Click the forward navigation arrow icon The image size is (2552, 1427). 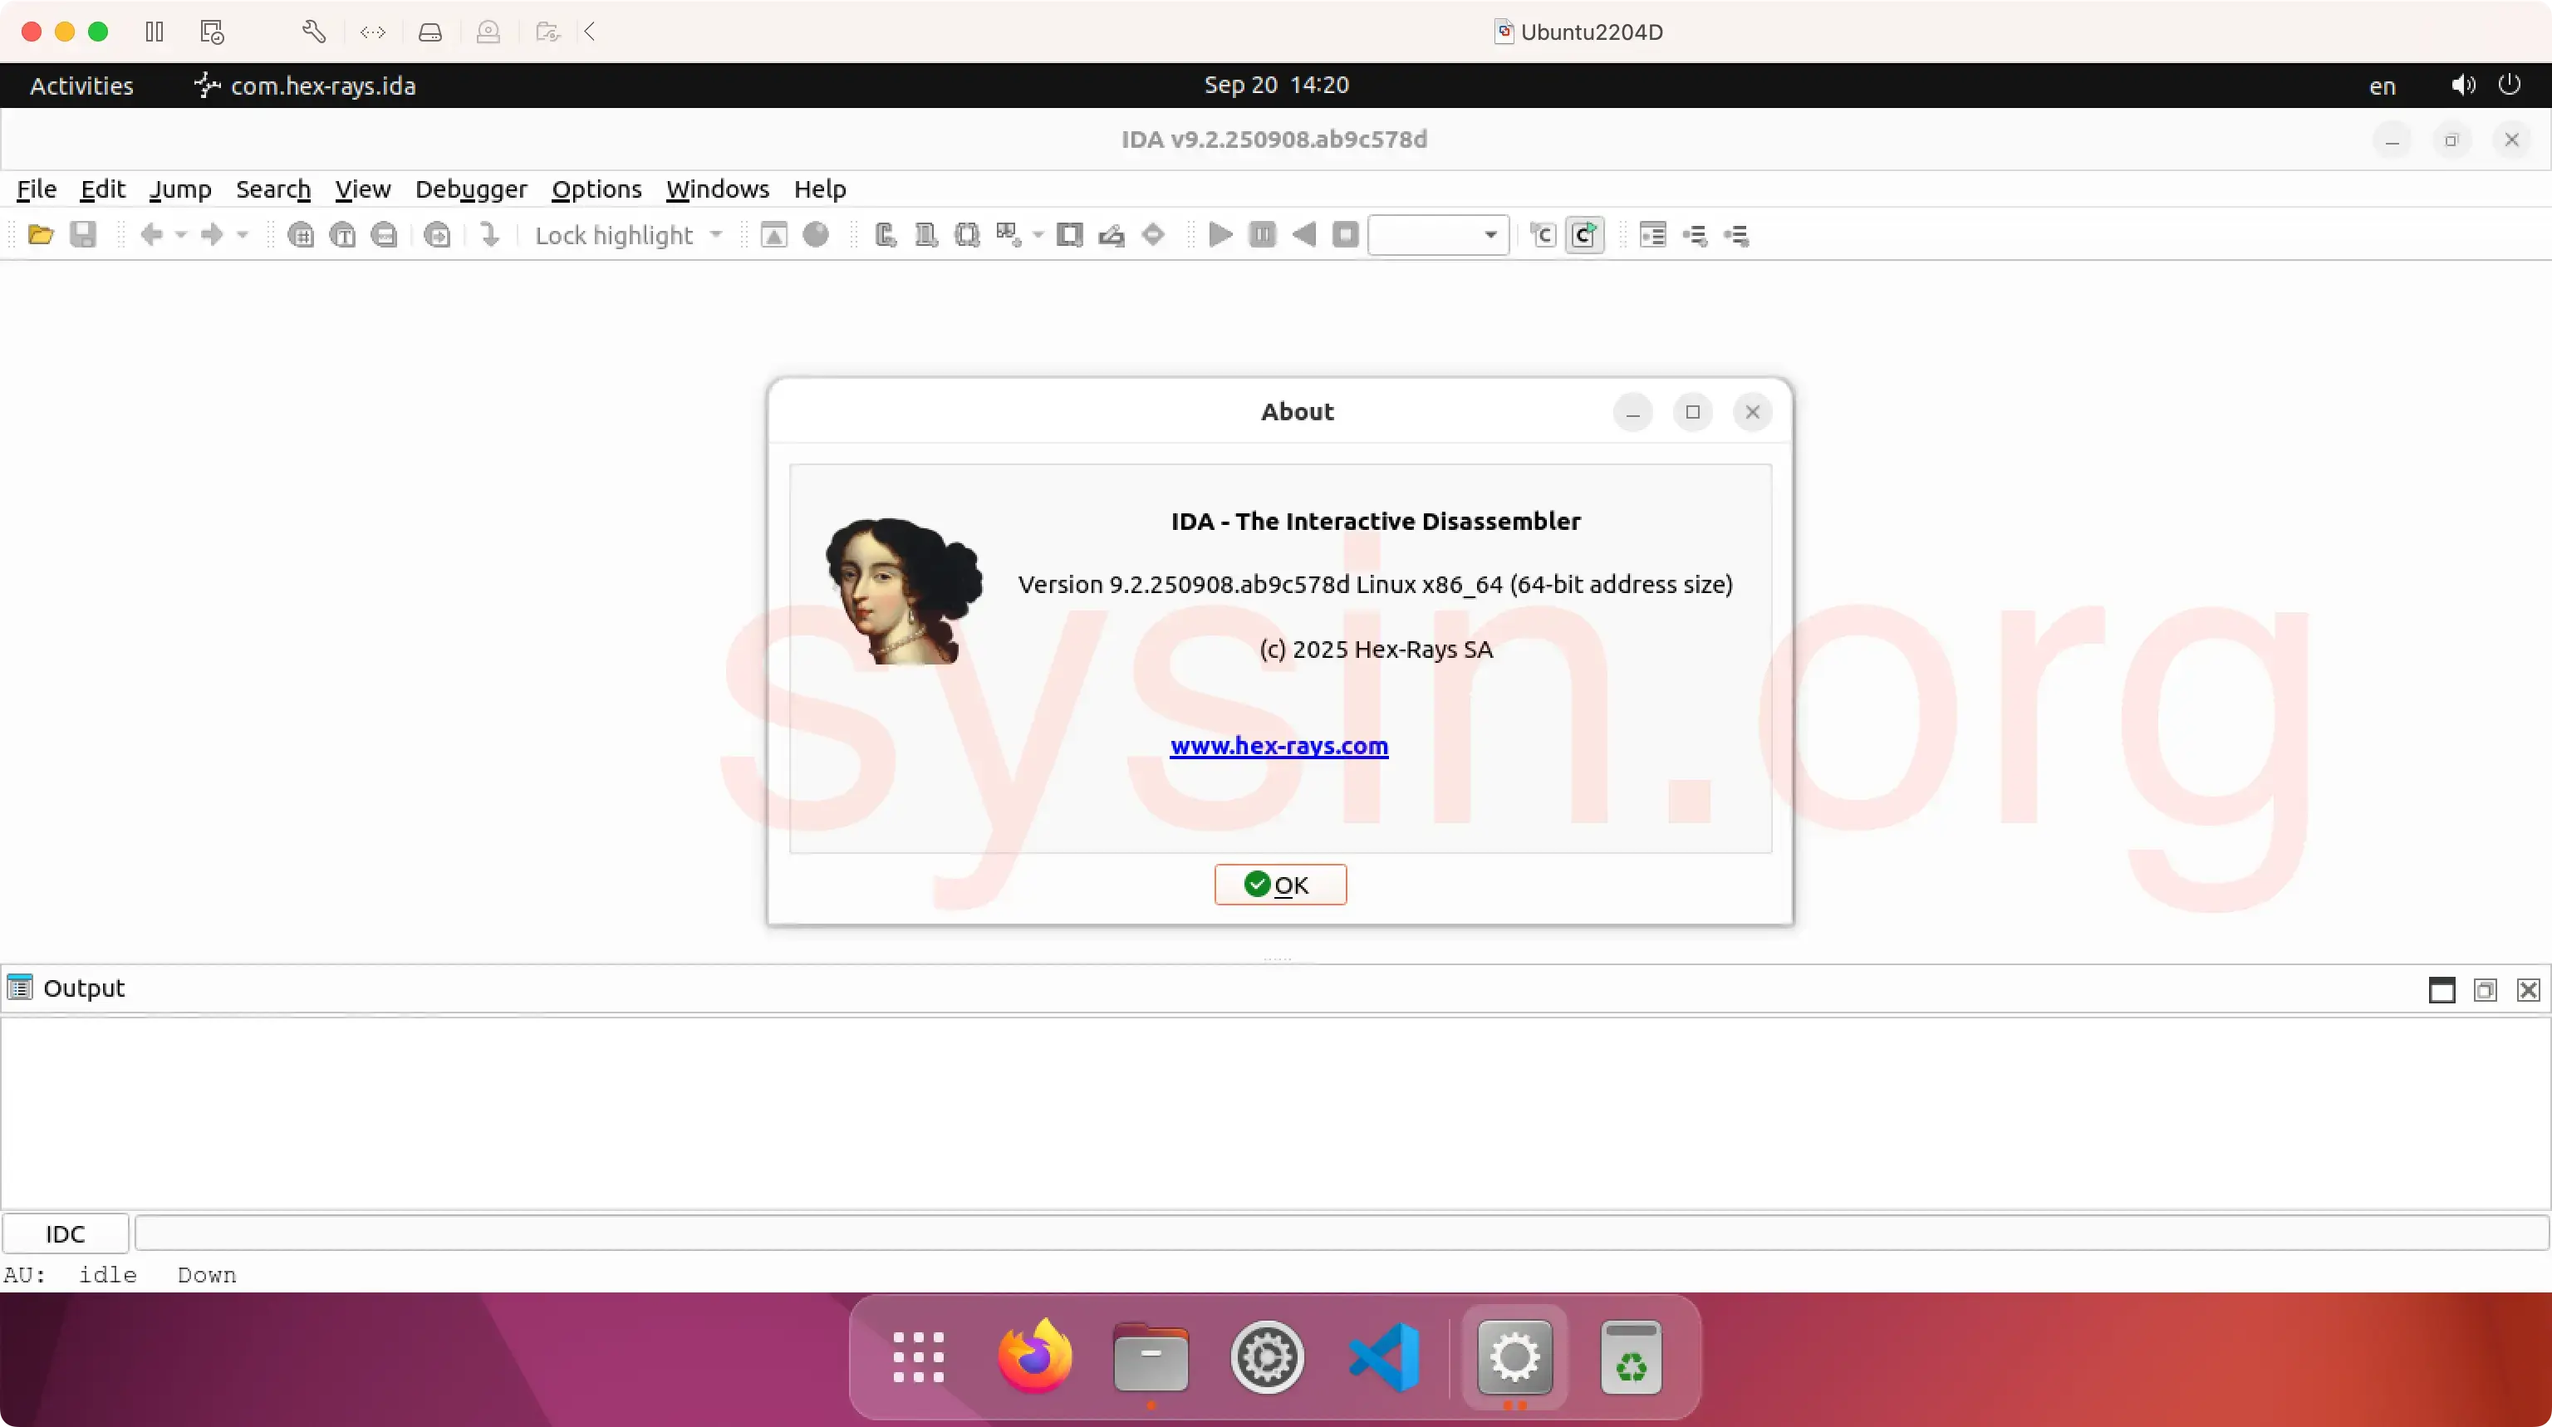pos(211,235)
